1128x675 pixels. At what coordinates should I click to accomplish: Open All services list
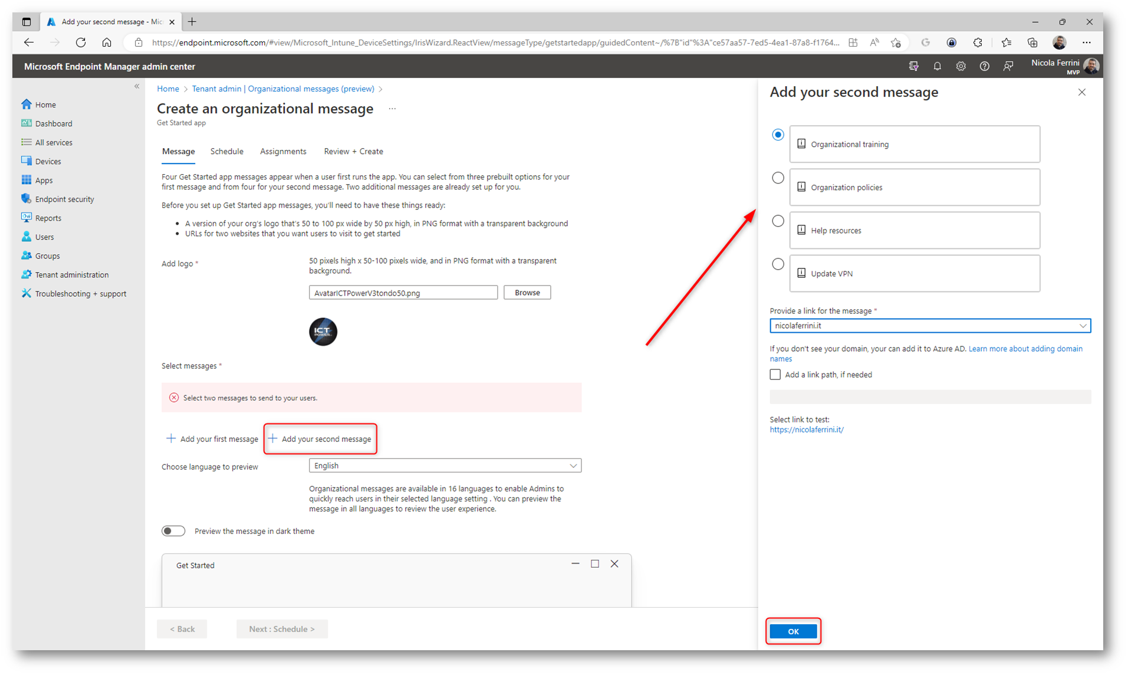47,142
